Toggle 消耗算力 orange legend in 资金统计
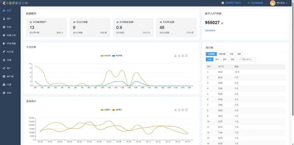 tap(117, 110)
